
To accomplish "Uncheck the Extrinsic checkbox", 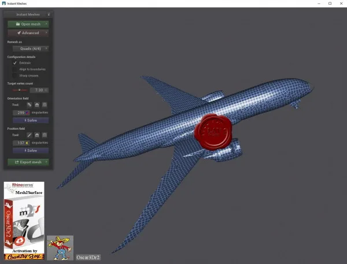I will click(15, 63).
